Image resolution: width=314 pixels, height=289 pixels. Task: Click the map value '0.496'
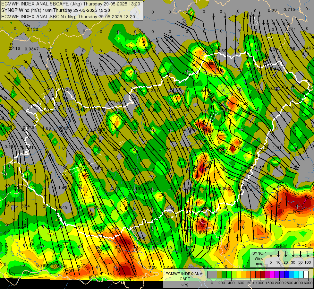(308, 48)
